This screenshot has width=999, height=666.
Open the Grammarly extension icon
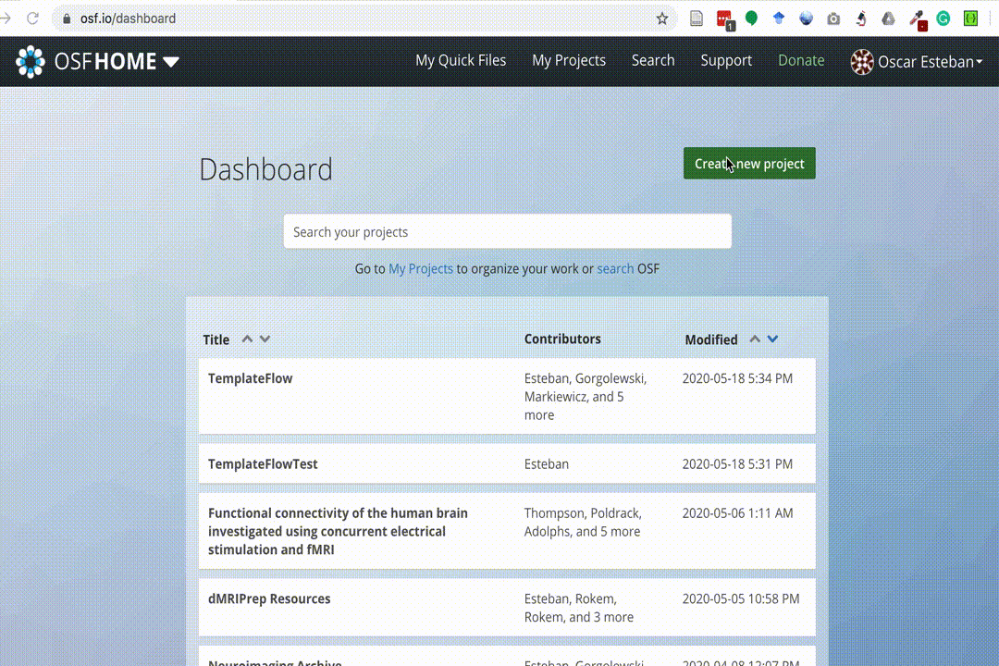(943, 18)
